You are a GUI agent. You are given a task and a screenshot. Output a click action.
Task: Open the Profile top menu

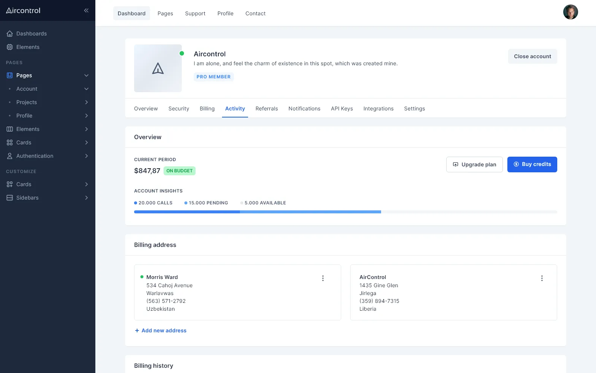coord(225,13)
